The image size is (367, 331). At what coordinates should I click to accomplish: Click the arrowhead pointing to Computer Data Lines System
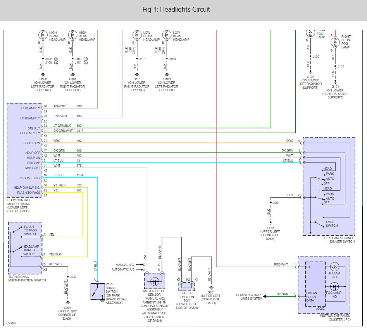tap(264, 297)
